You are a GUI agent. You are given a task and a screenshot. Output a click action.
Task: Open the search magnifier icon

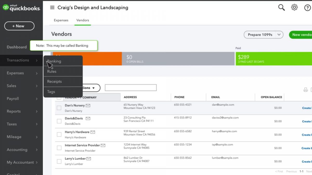pos(282,8)
